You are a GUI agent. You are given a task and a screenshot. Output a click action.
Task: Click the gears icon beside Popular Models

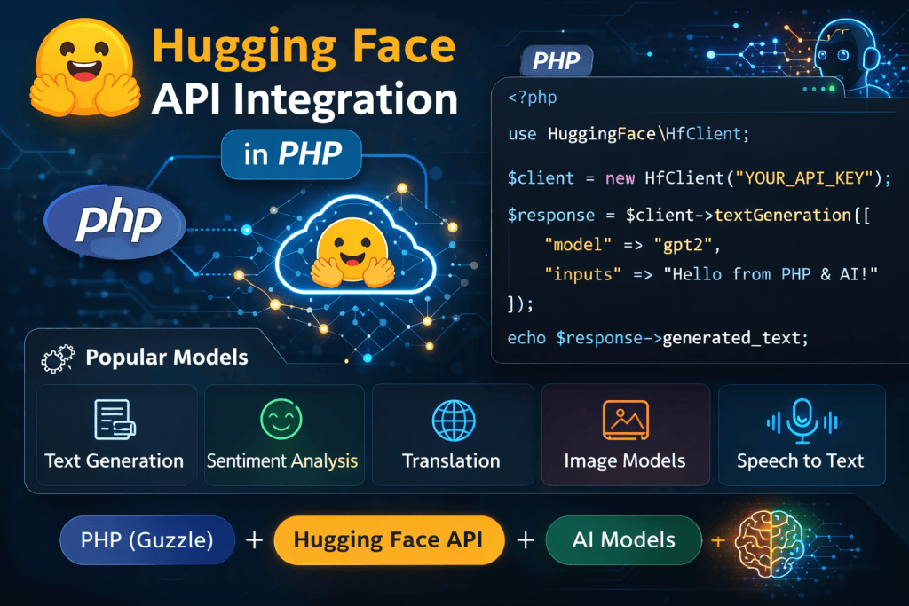58,358
